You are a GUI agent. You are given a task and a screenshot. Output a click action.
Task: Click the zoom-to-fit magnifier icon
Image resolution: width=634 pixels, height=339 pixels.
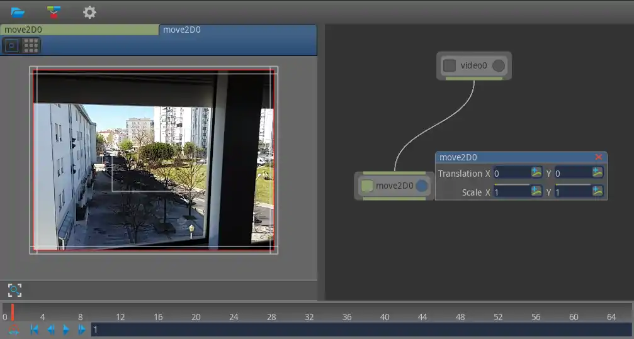coord(14,290)
